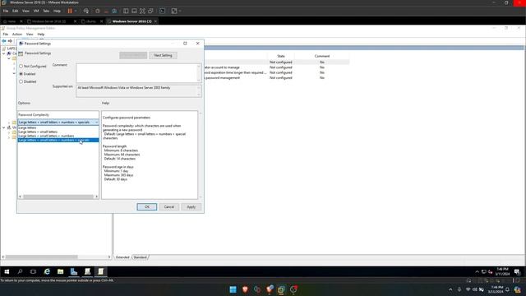
Task: Click the VMware enter full screen icon
Action: tap(142, 11)
